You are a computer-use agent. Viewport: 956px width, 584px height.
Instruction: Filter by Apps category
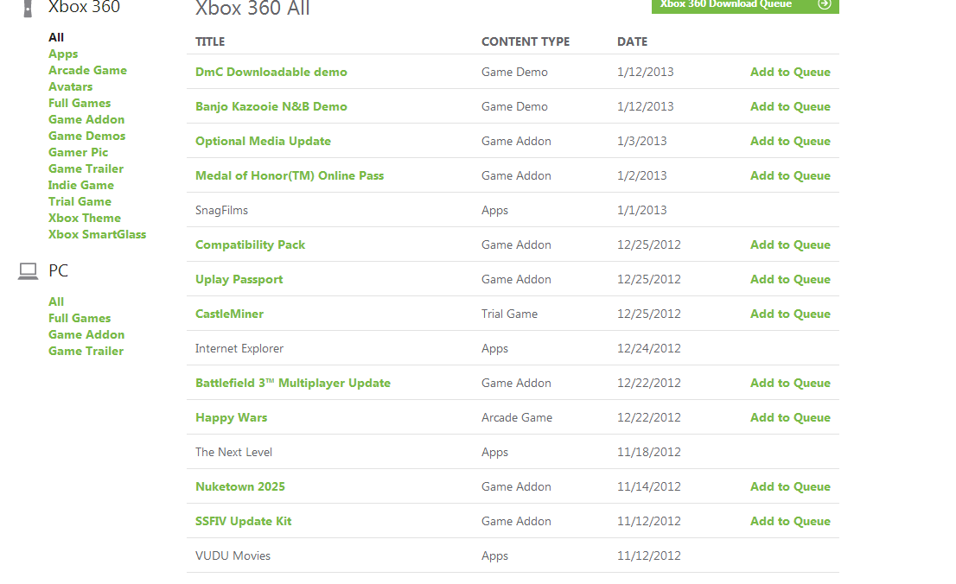(x=63, y=54)
